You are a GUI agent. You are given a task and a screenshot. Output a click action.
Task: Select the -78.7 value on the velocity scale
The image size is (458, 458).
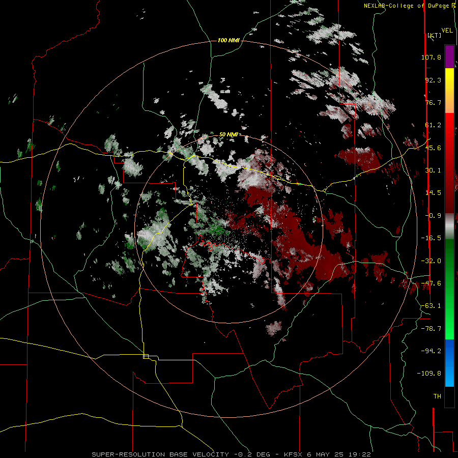click(431, 329)
